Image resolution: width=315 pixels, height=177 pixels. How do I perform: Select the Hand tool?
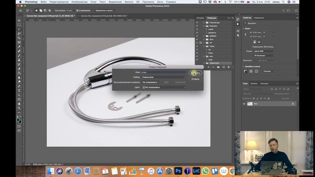pos(19,104)
